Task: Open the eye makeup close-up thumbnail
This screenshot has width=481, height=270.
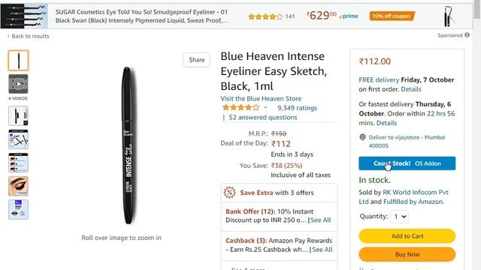Action: point(18,186)
